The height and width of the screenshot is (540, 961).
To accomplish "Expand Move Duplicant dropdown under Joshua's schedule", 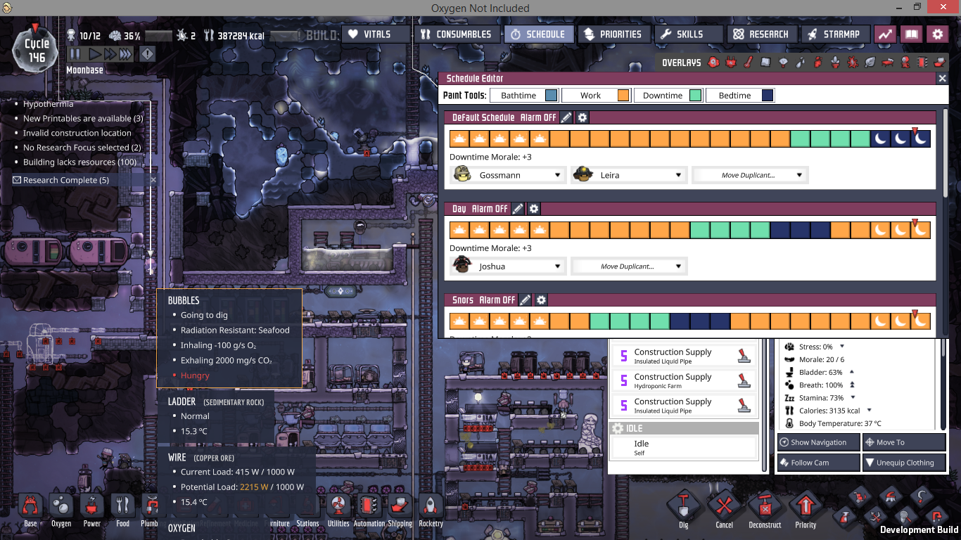I will pos(629,266).
